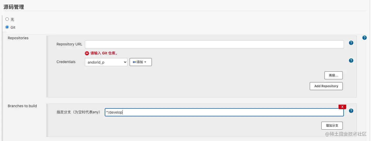The width and height of the screenshot is (371, 141).
Task: Open the andorid_p credentials dropdown
Action: click(106, 62)
